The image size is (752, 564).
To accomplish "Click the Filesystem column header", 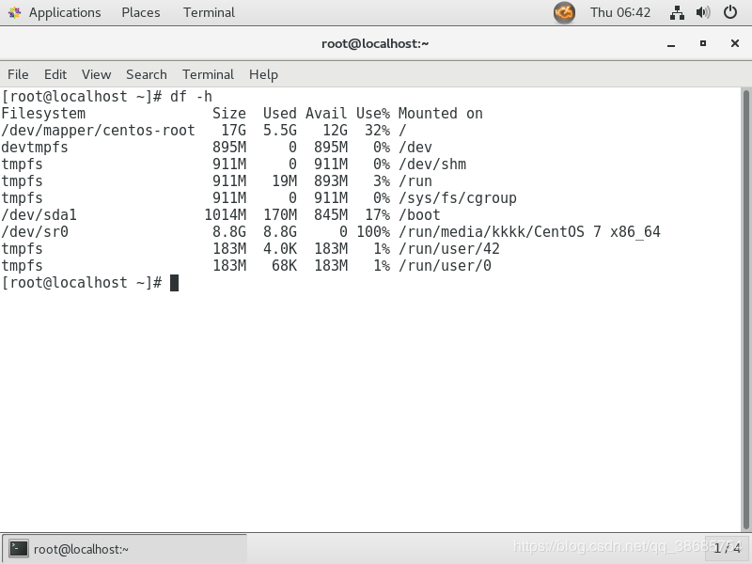I will (43, 114).
